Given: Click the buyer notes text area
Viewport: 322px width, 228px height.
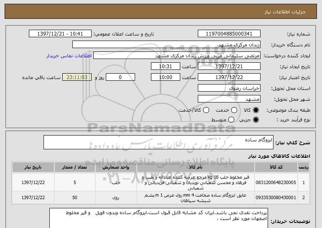Looking at the screenshot, I should [158, 218].
